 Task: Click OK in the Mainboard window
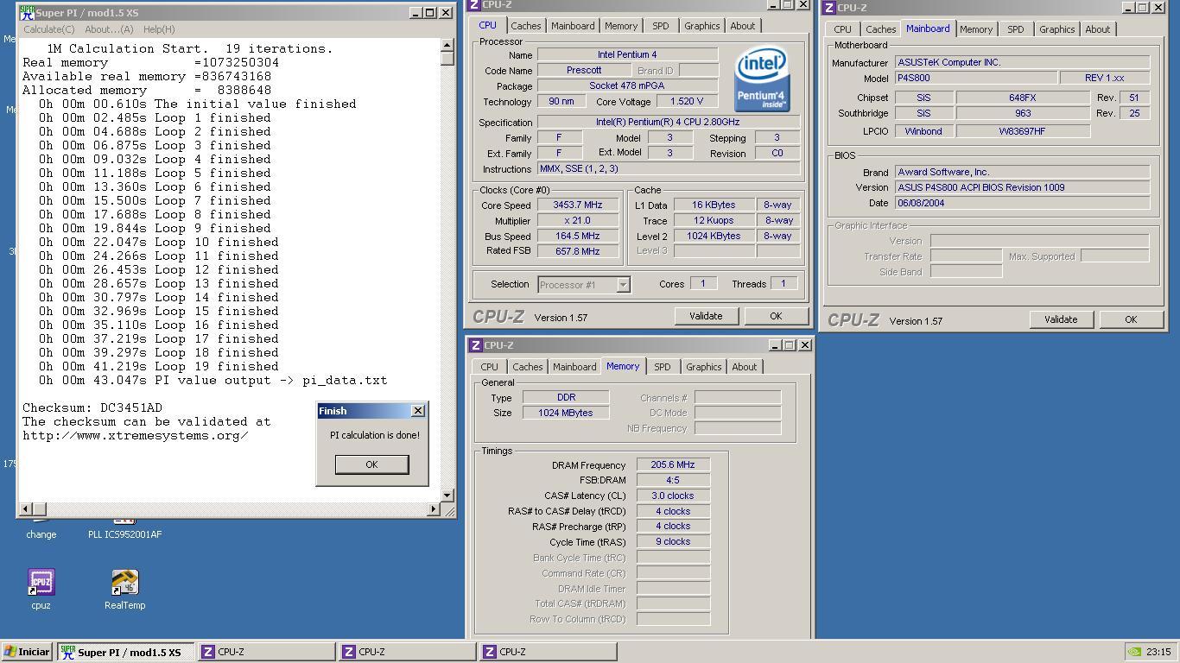(1131, 319)
